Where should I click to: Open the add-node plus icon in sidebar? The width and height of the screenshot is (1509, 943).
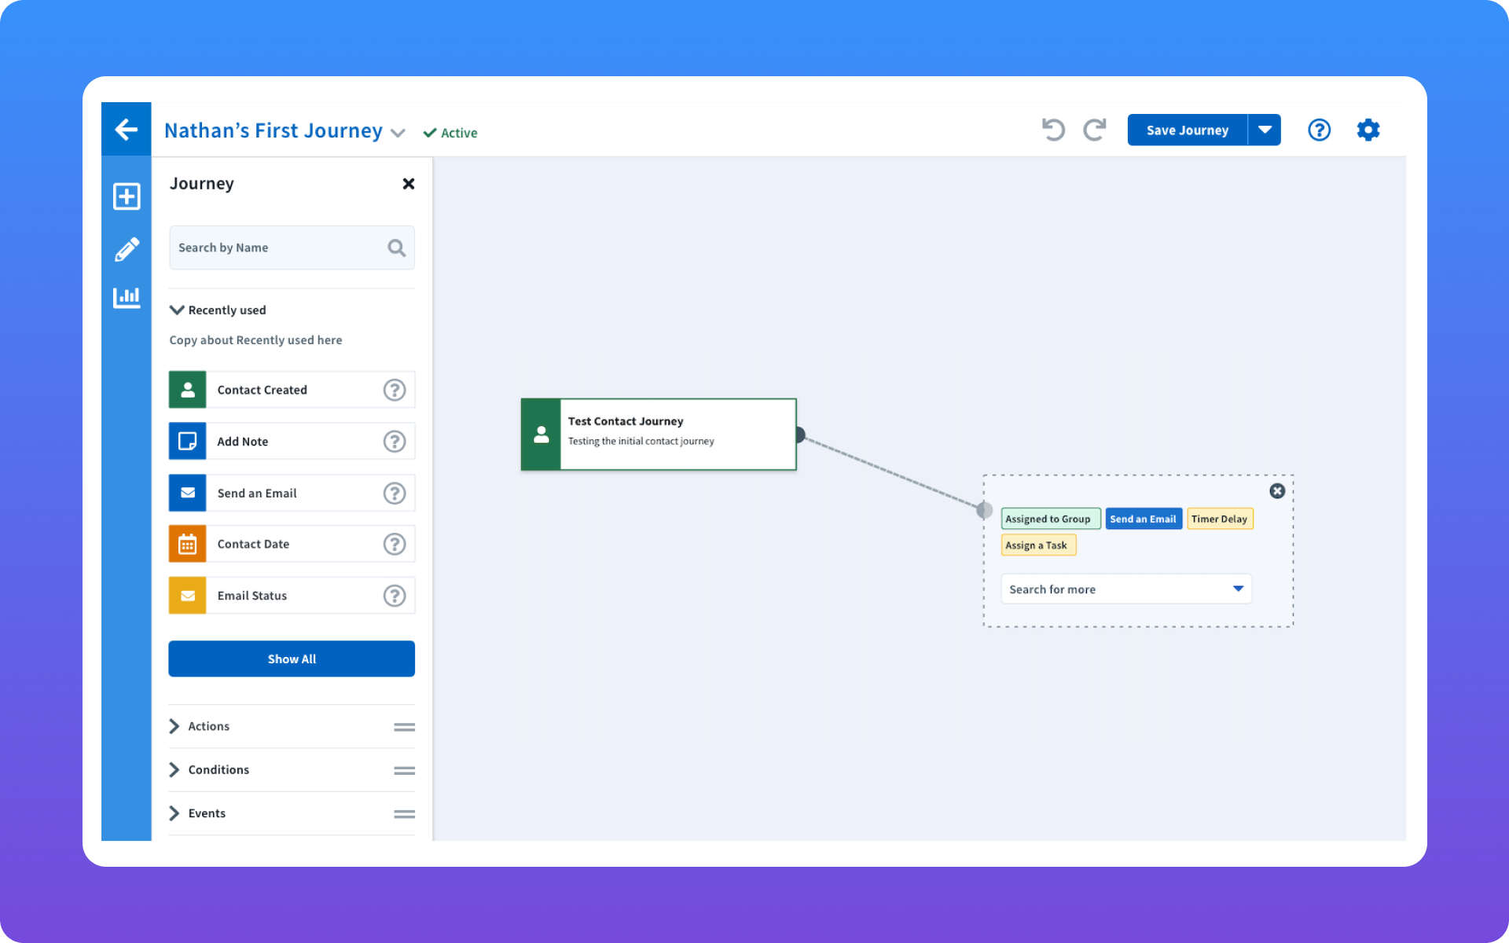pos(126,196)
